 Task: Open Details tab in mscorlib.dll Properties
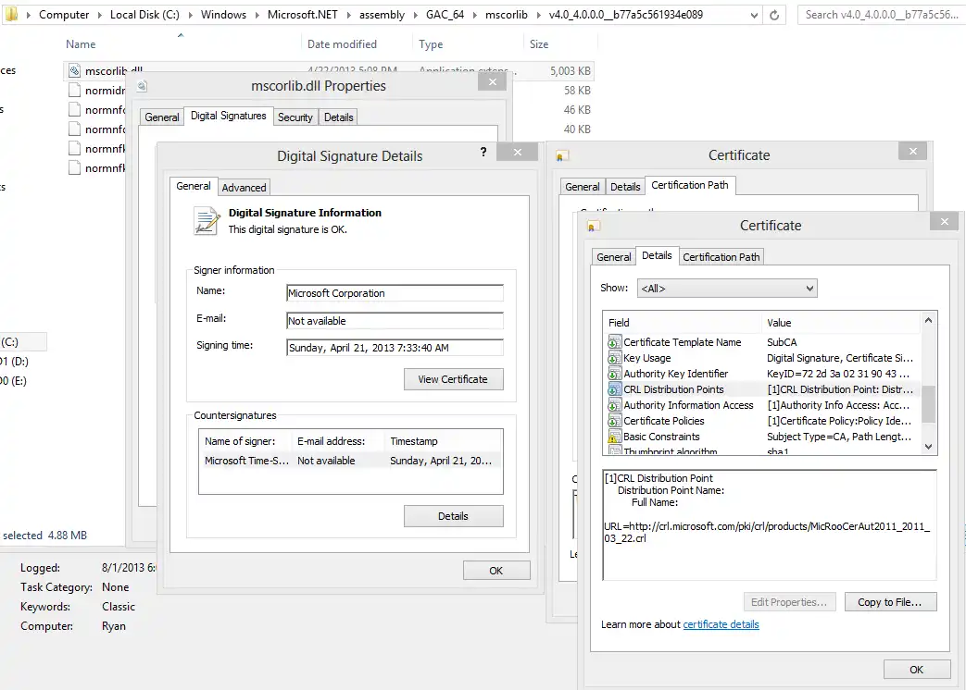click(339, 117)
